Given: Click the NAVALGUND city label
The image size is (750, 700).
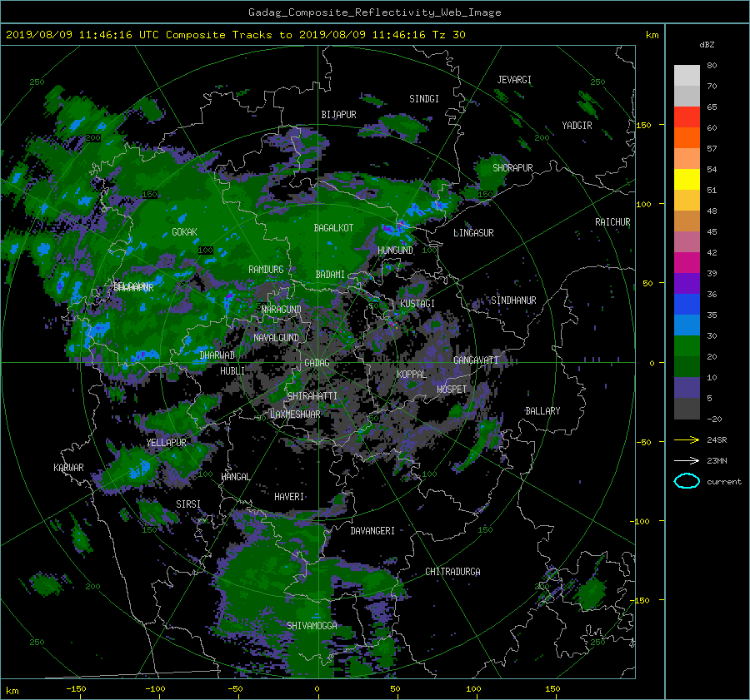Looking at the screenshot, I should pyautogui.click(x=276, y=338).
